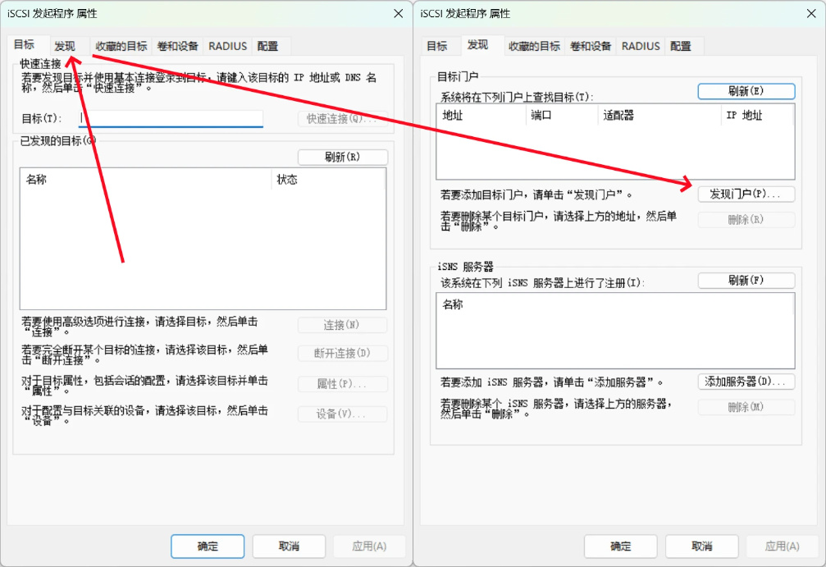Viewport: 826px width, 567px height.
Task: Click 名称 header in iSNS server list
Action: [x=614, y=304]
